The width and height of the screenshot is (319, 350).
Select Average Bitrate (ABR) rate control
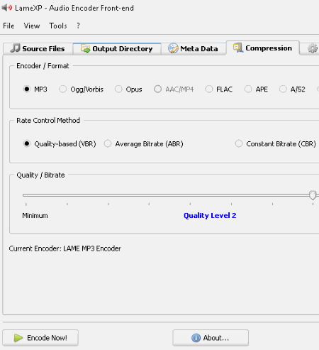pos(108,143)
